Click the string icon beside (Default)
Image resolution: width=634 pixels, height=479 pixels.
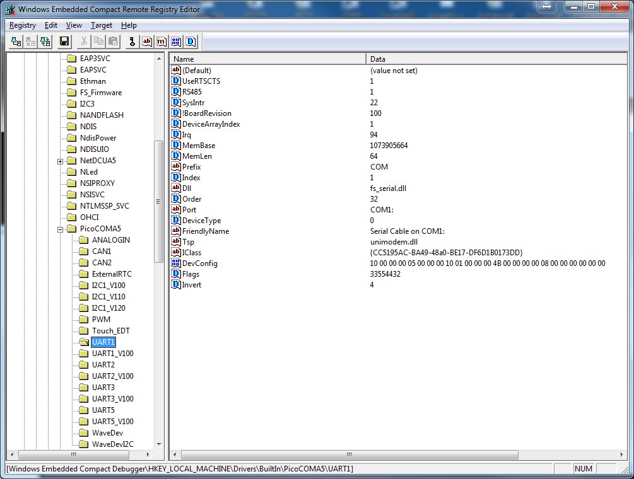pos(176,71)
